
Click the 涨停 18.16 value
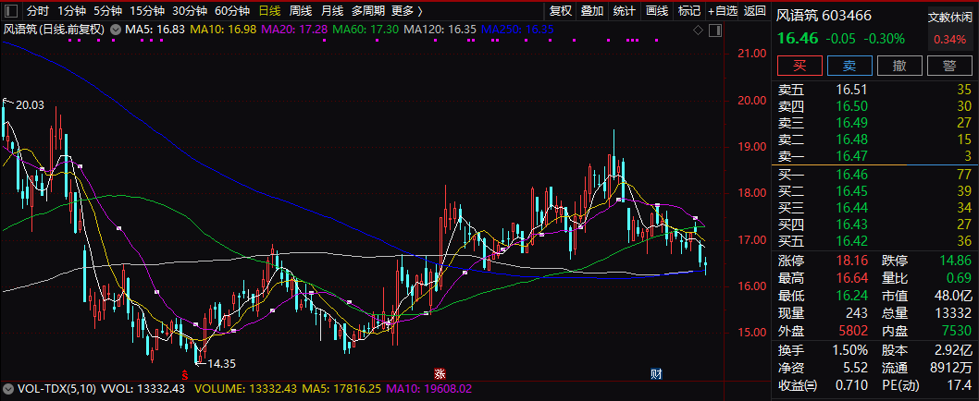pos(853,261)
